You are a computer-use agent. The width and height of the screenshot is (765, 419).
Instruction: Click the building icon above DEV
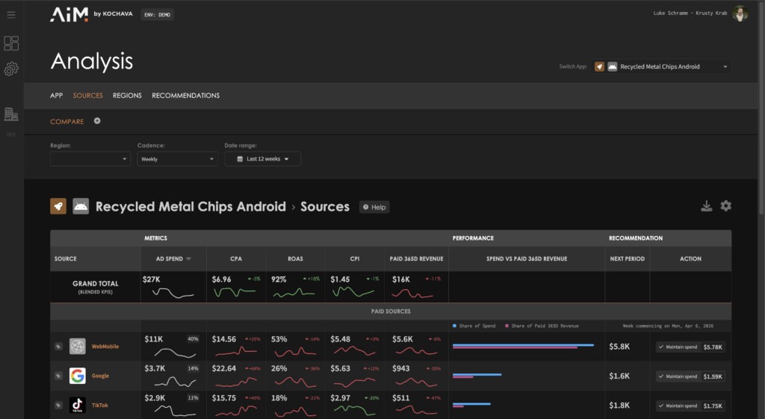11,114
